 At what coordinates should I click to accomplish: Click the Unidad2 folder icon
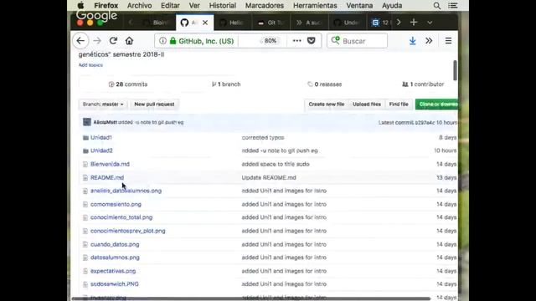(85, 150)
